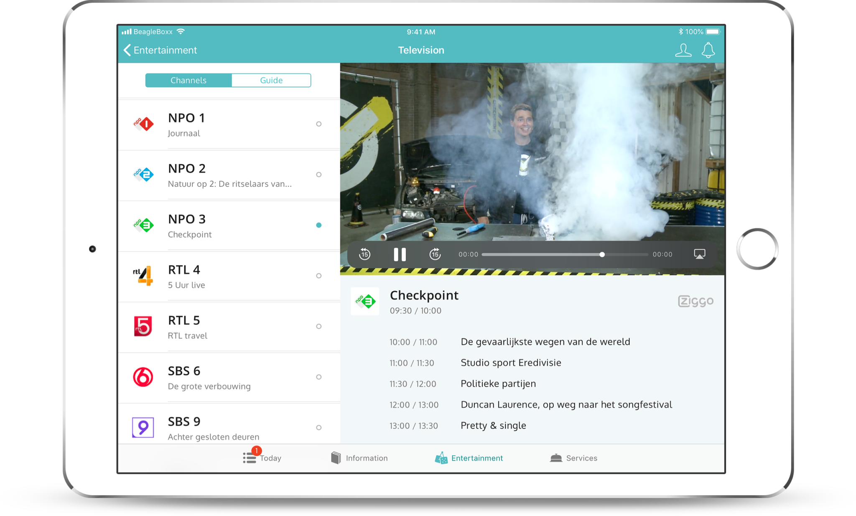Click the video progress slider handle

[x=602, y=254]
